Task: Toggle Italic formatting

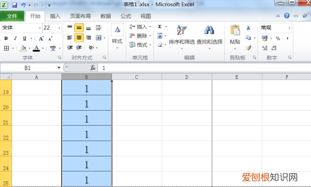Action: click(15, 38)
